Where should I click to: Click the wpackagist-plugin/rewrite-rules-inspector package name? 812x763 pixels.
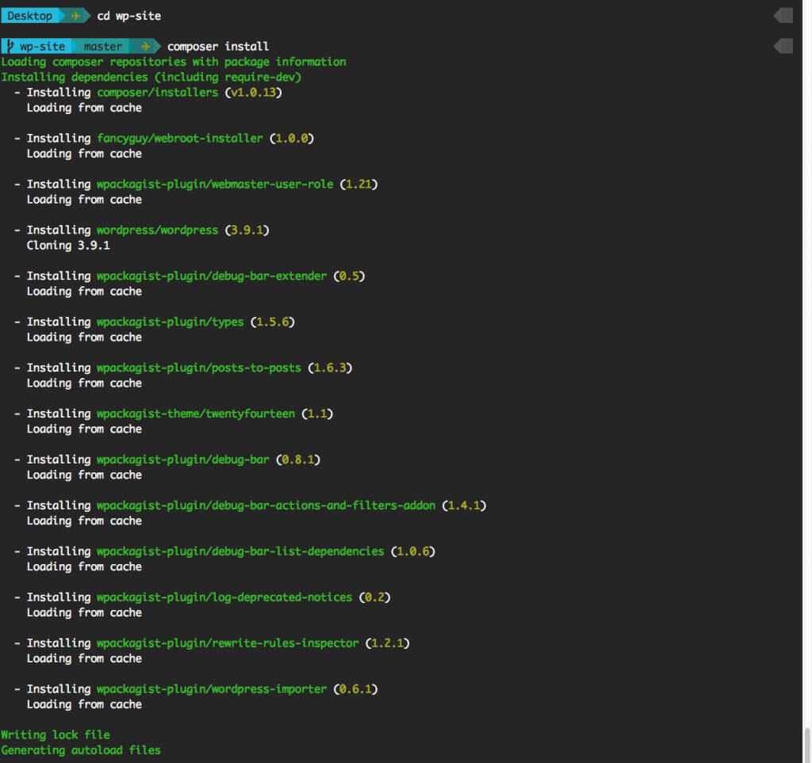pyautogui.click(x=228, y=643)
